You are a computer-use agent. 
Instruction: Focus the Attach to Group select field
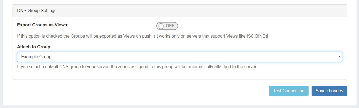pos(179,57)
